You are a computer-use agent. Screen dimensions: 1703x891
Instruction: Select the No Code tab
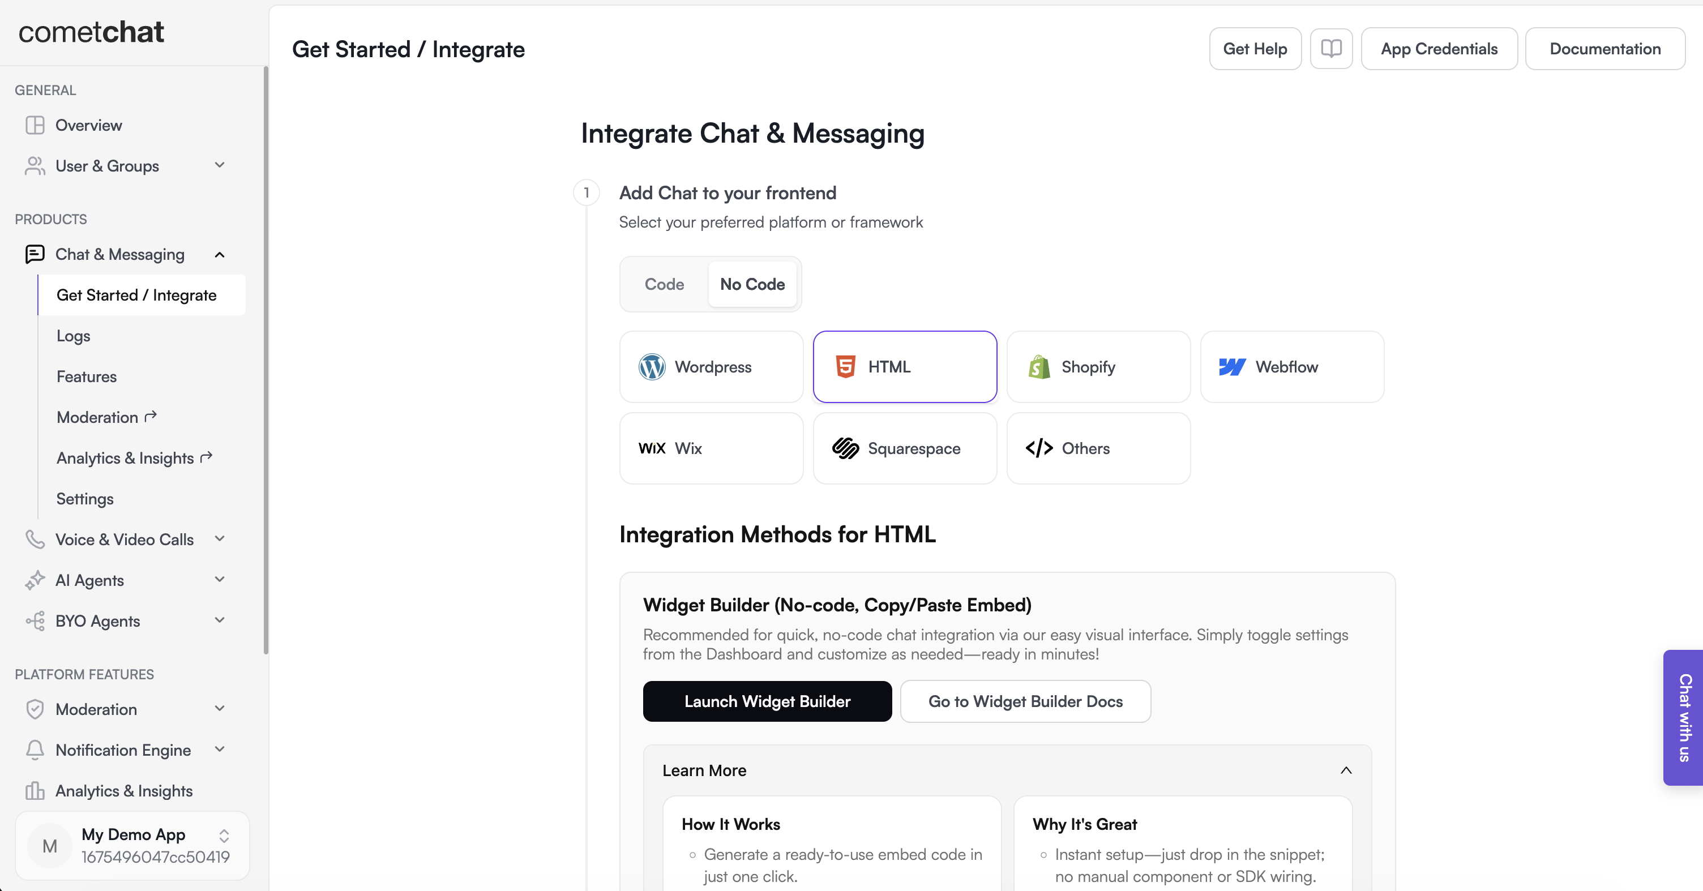pos(752,284)
